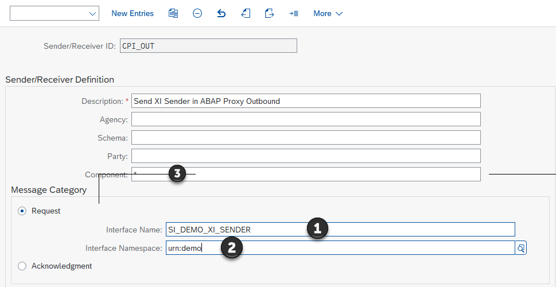Select the Request radio button

22,211
